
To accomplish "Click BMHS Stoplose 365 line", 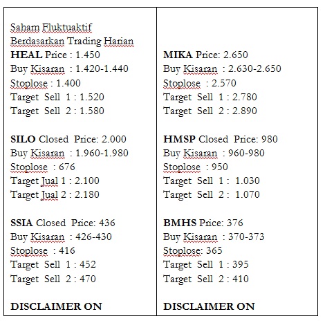I will 193,250.
